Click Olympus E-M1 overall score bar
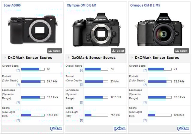 (96, 69)
